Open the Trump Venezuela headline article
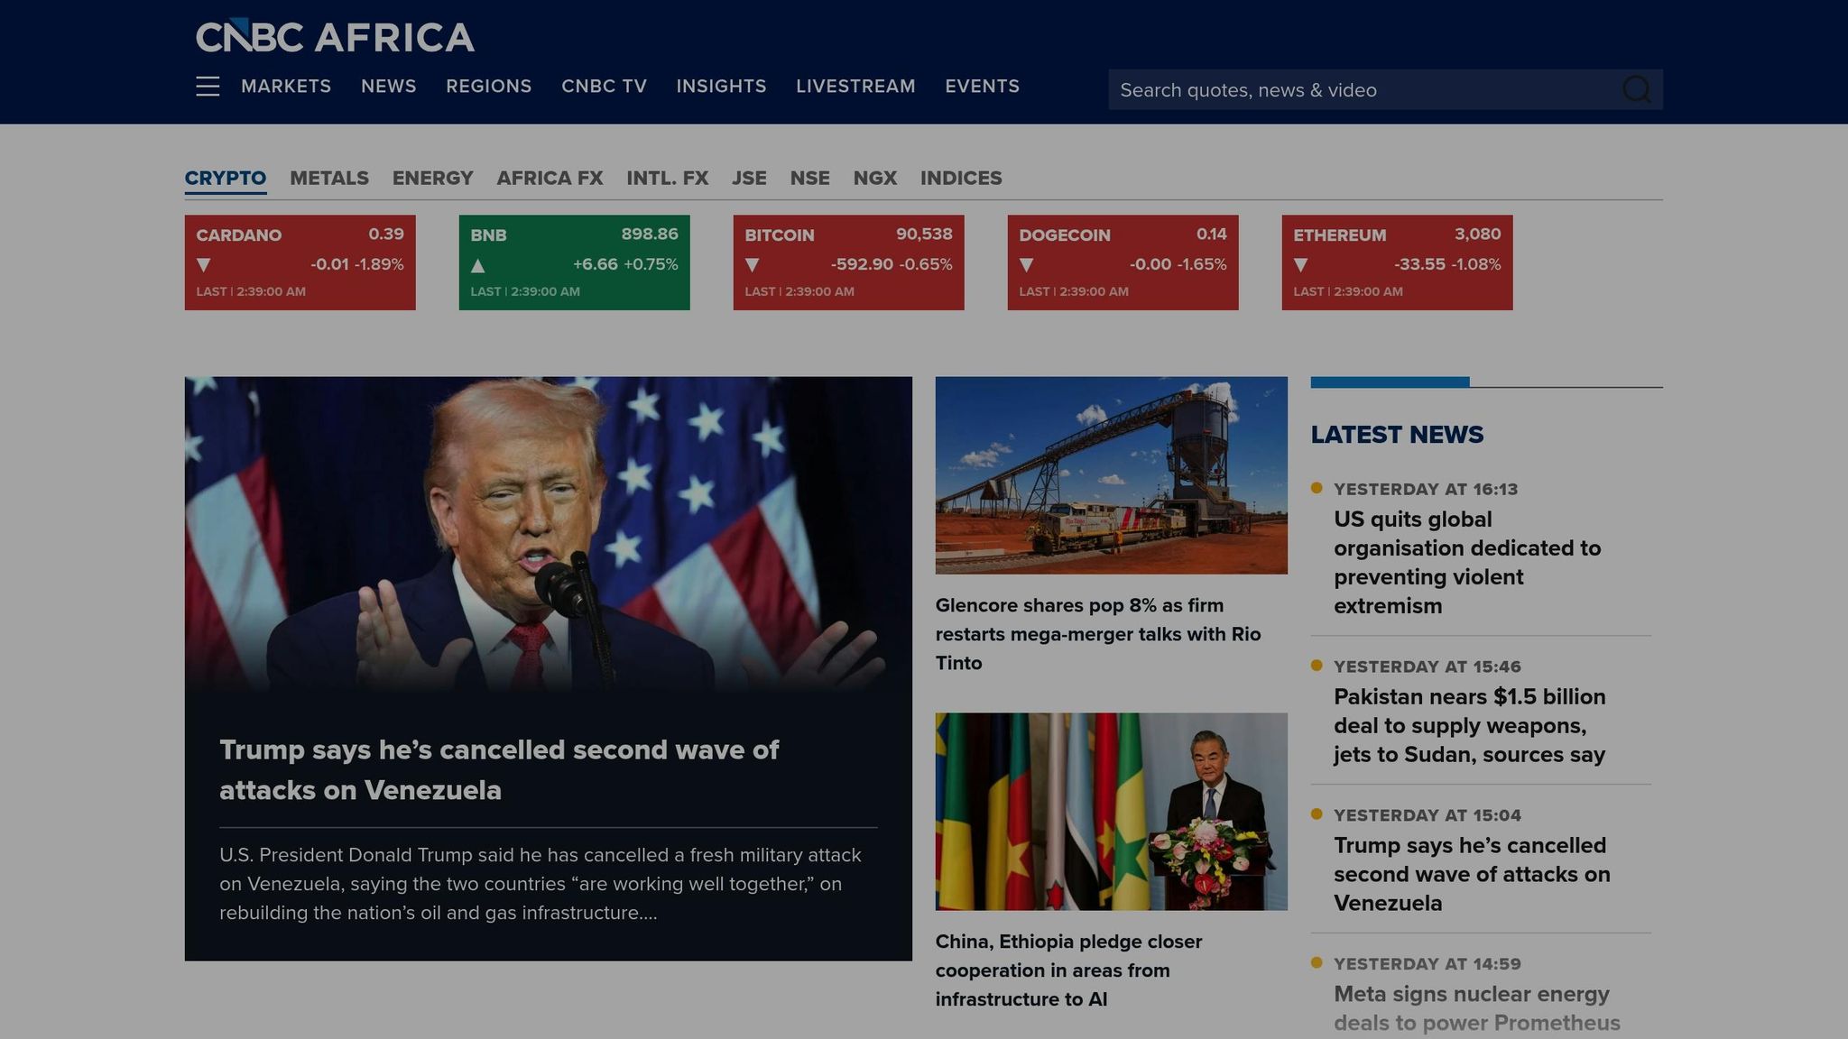This screenshot has width=1848, height=1039. [x=498, y=769]
